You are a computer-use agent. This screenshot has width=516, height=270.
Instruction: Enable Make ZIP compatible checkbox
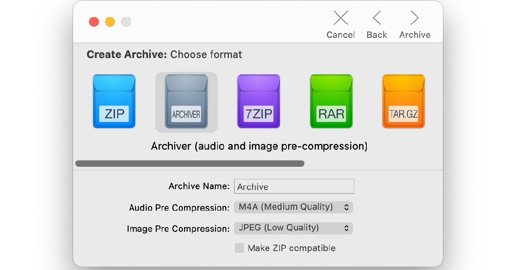[239, 248]
